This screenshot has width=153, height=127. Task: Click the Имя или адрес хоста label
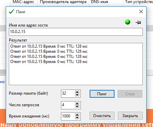coord(28,25)
